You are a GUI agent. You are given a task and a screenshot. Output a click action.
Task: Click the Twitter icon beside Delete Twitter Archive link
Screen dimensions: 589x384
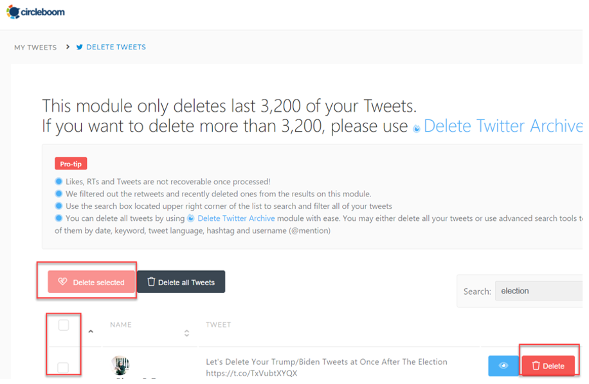(x=416, y=127)
